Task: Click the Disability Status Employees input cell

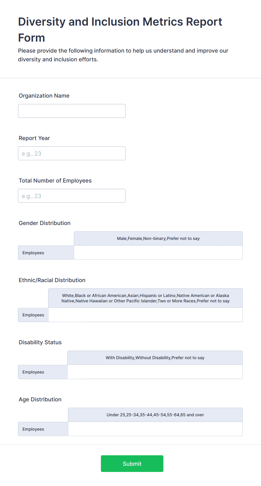Action: pyautogui.click(x=155, y=372)
